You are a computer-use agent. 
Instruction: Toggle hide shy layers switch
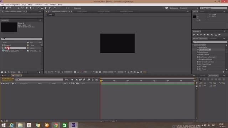77,80
